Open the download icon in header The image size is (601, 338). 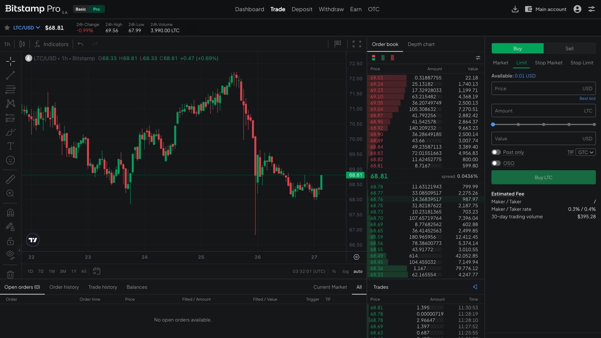click(515, 9)
